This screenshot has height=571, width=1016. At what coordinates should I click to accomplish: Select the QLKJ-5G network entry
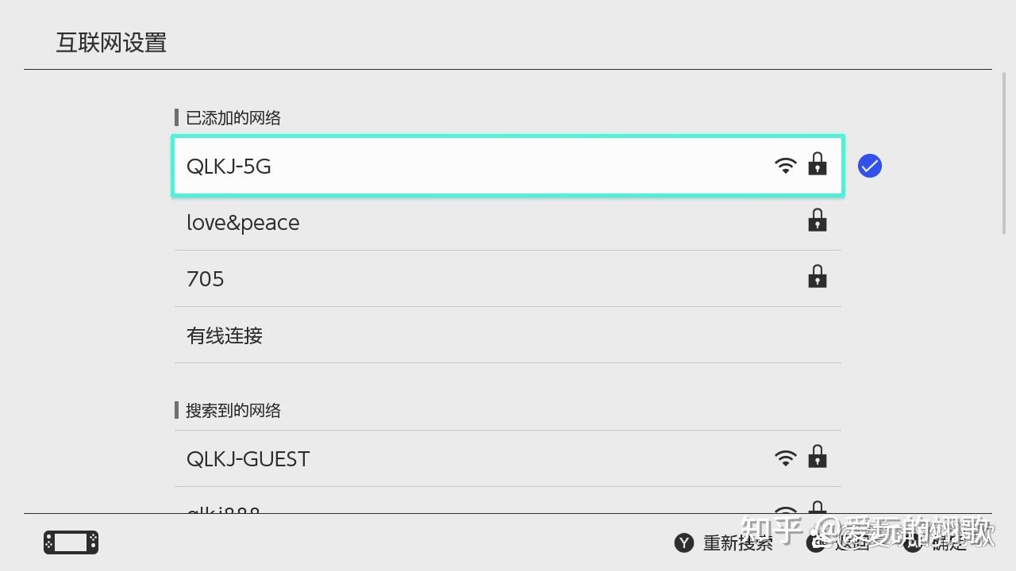click(476, 166)
